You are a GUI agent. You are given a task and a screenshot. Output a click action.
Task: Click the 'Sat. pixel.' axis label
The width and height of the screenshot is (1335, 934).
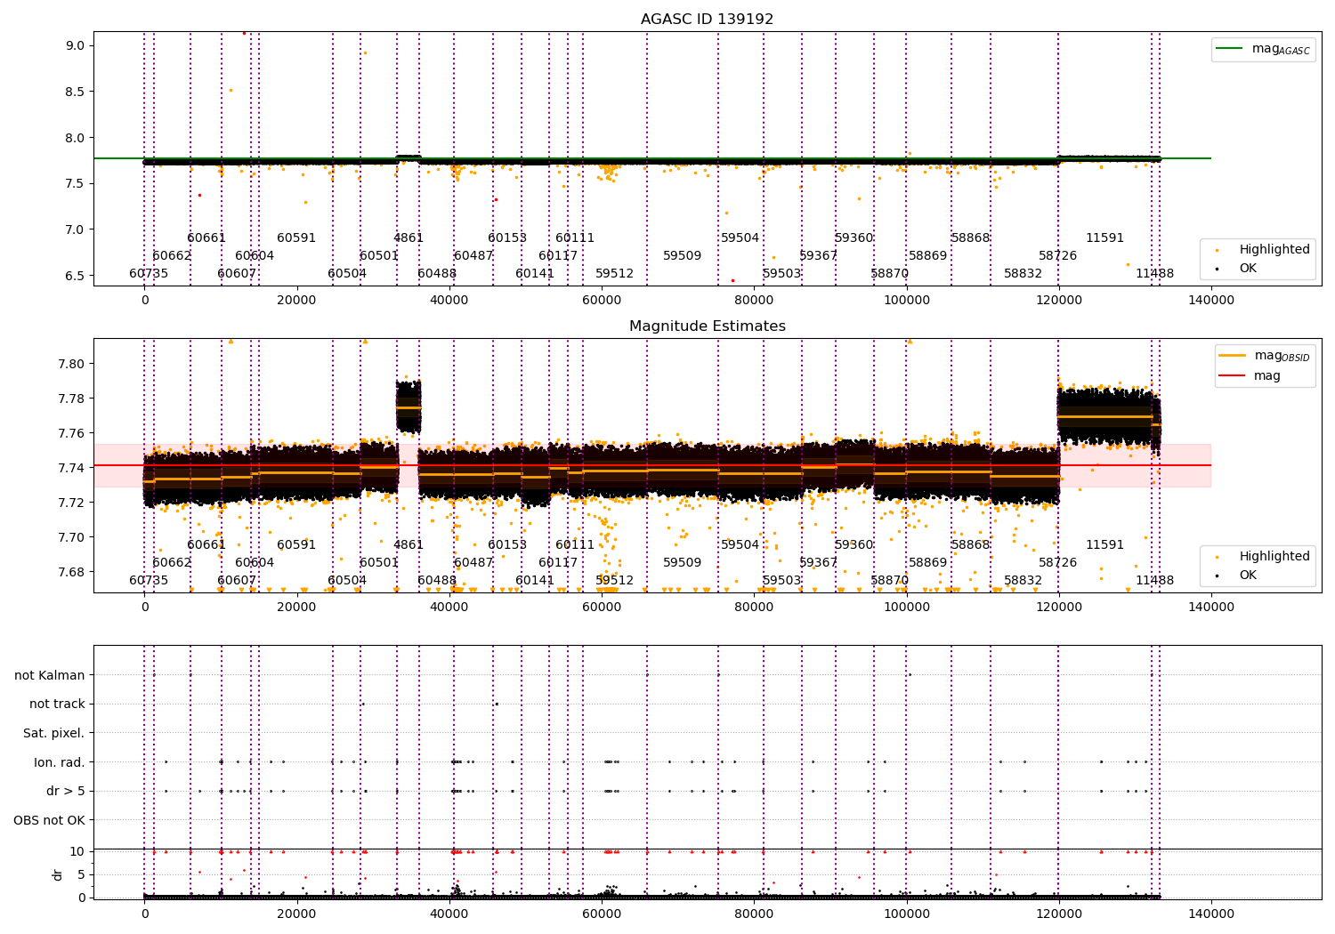click(x=54, y=734)
